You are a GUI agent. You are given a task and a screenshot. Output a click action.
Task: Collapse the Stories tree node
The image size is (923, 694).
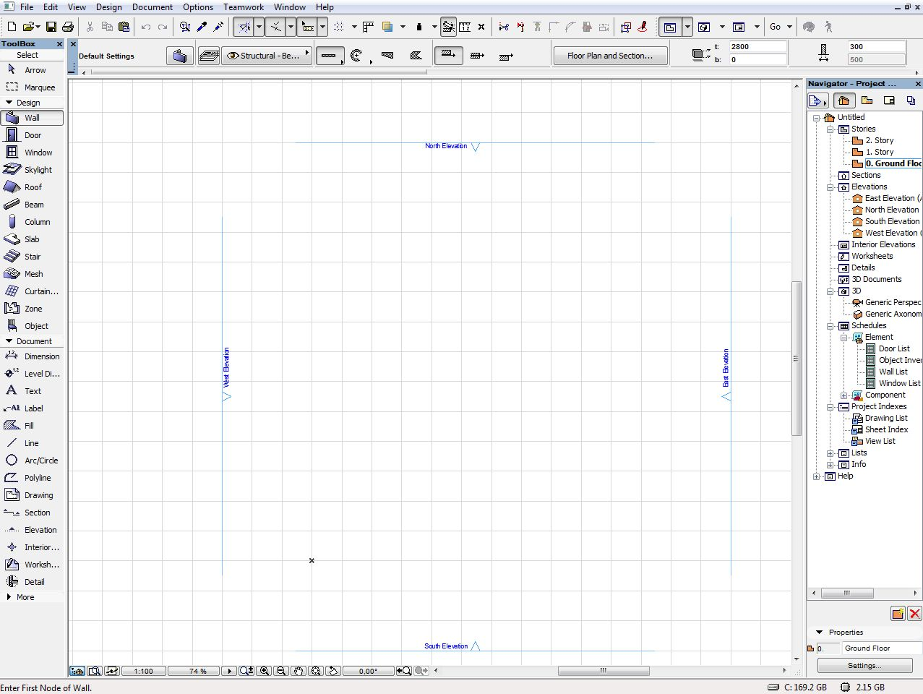pyautogui.click(x=830, y=129)
